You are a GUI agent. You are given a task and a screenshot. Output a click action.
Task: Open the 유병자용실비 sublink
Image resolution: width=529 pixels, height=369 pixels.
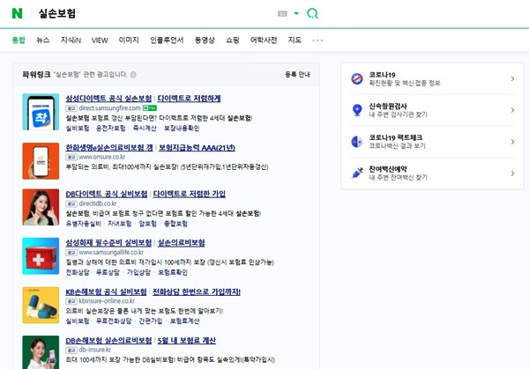click(x=83, y=224)
